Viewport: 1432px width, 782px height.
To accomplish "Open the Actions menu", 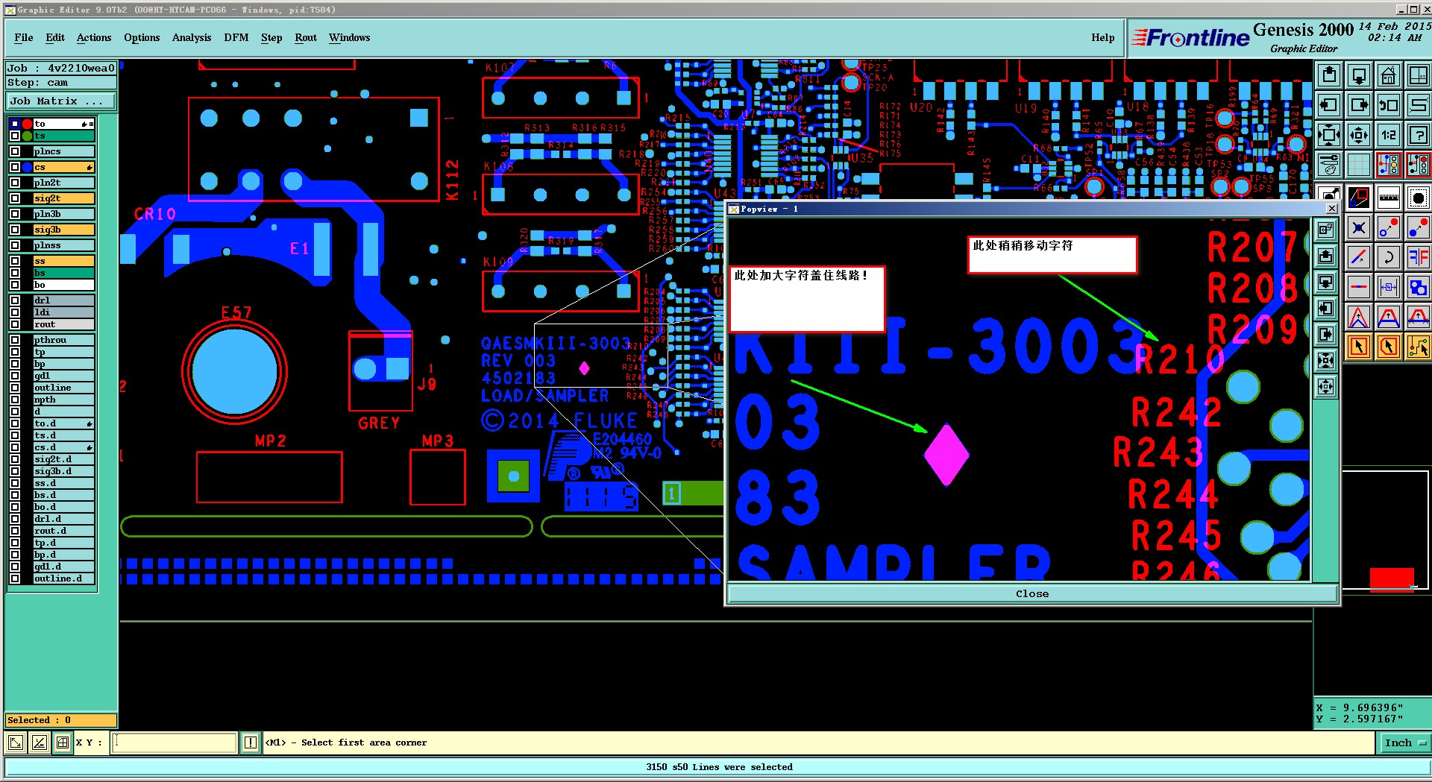I will [94, 37].
